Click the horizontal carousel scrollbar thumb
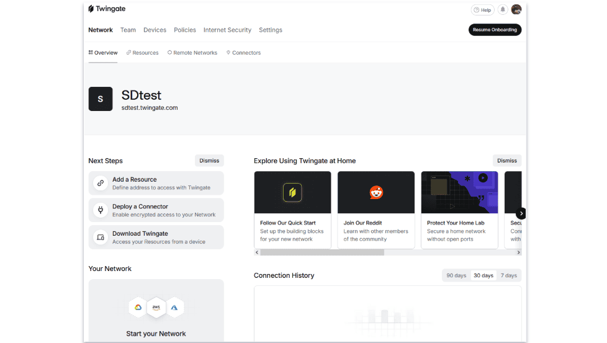 point(322,252)
